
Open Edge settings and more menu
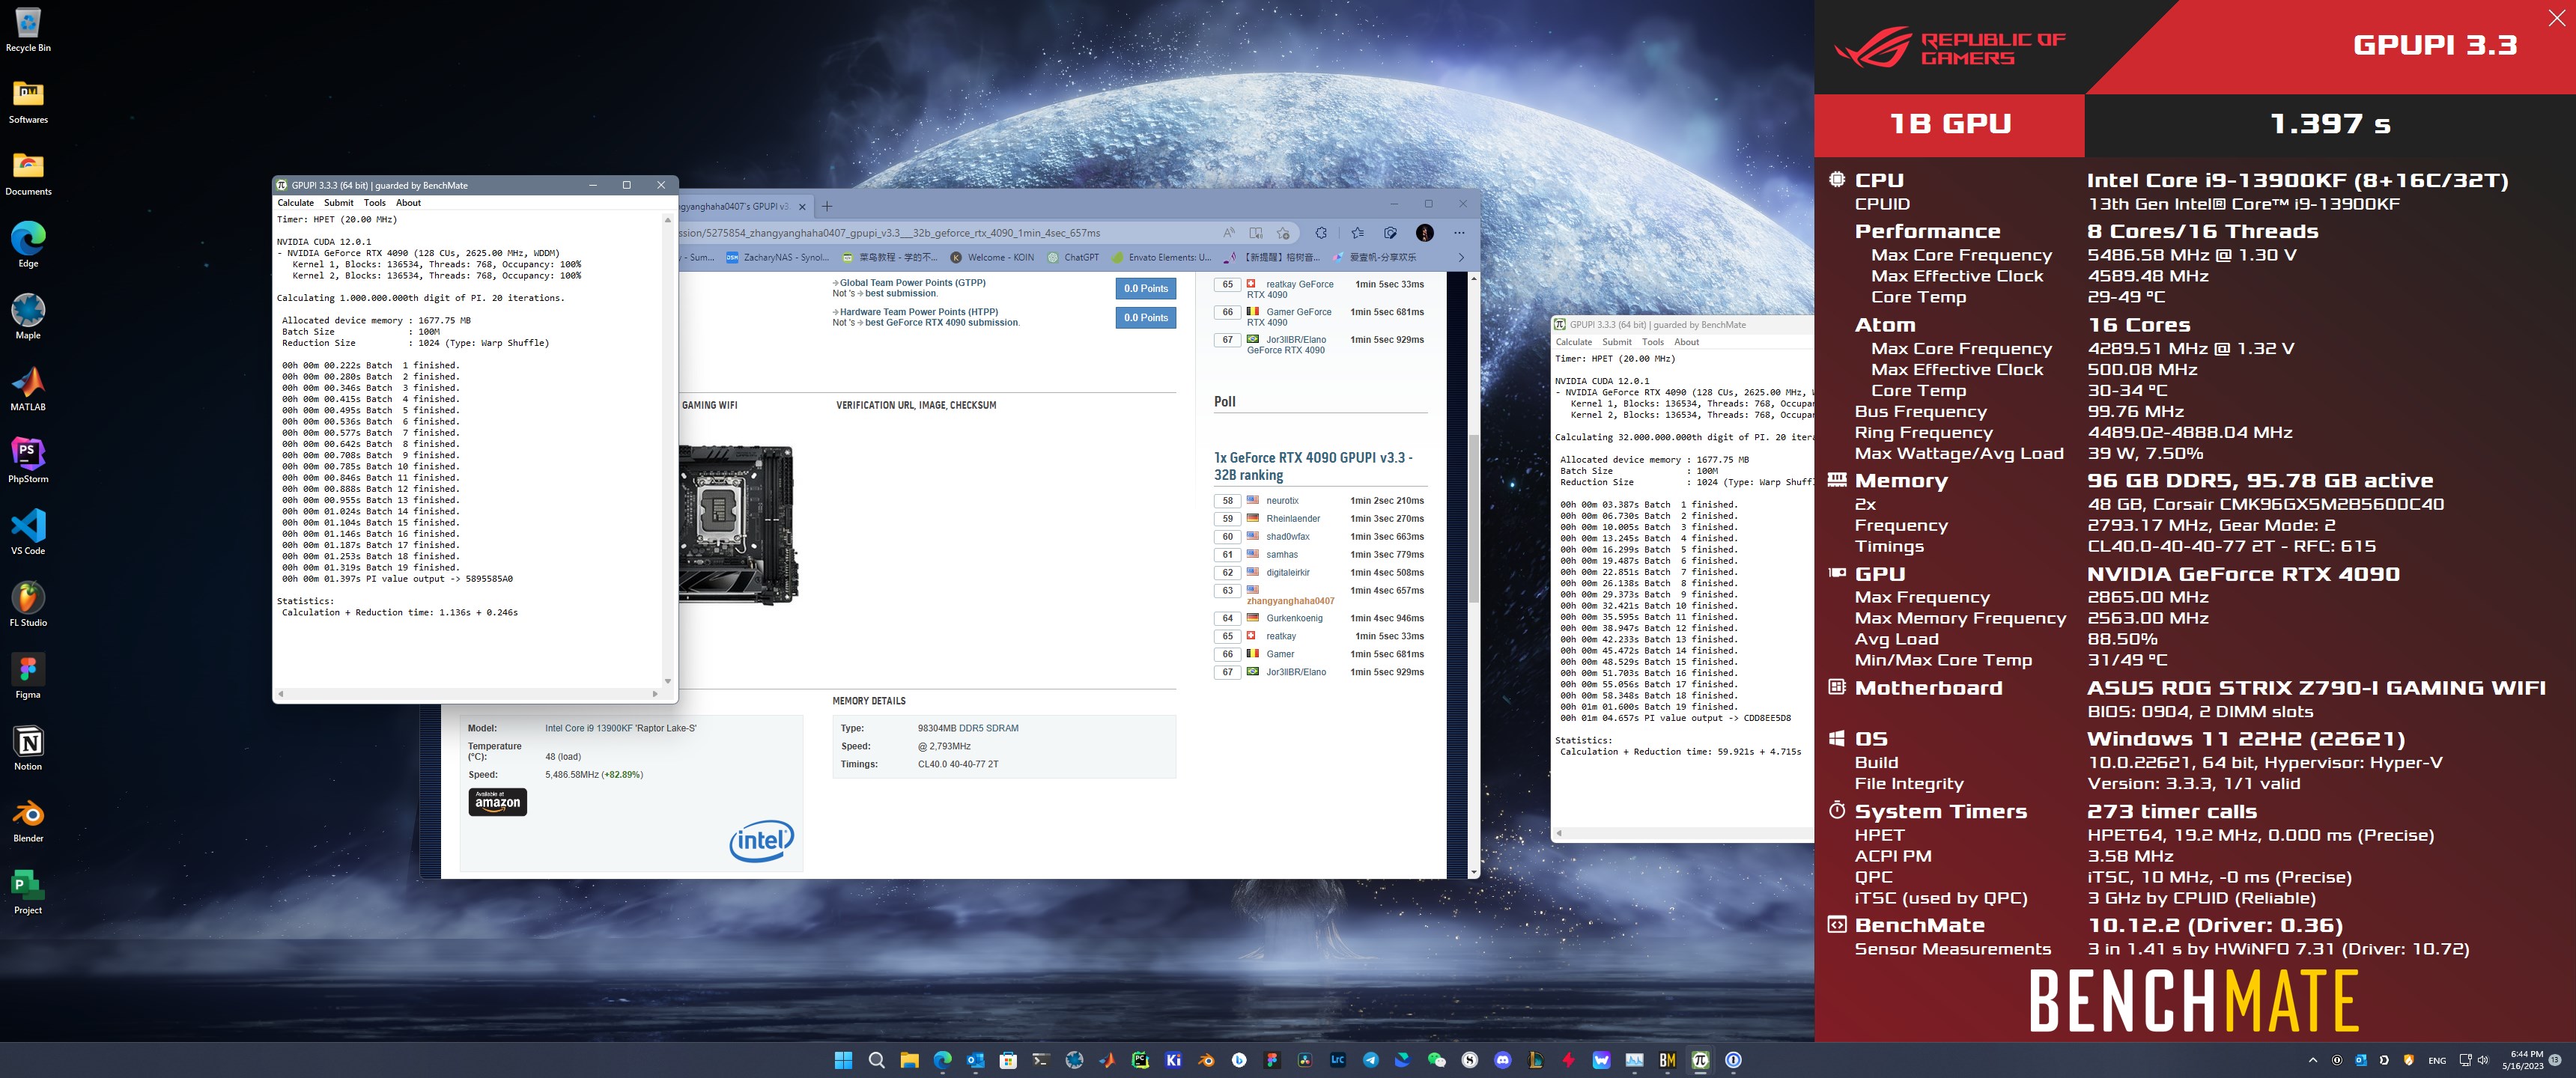click(1459, 233)
